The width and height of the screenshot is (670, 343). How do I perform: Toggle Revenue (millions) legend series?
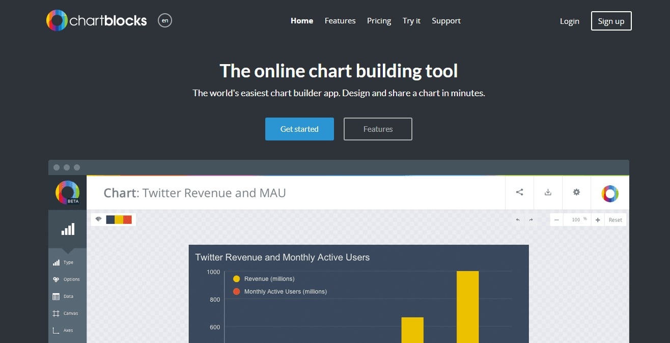tap(269, 279)
